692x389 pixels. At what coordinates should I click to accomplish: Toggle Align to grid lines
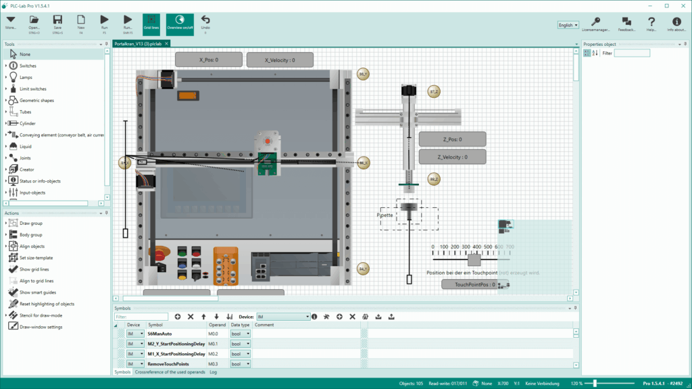pos(36,280)
